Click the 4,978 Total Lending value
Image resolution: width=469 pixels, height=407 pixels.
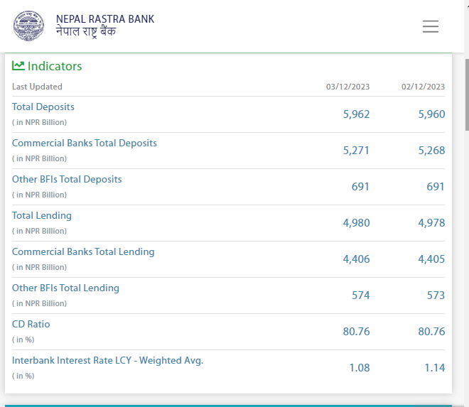[431, 223]
